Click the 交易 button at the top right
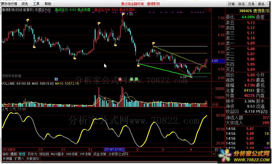Image resolution: width=272 pixels, height=164 pixels. click(x=251, y=4)
